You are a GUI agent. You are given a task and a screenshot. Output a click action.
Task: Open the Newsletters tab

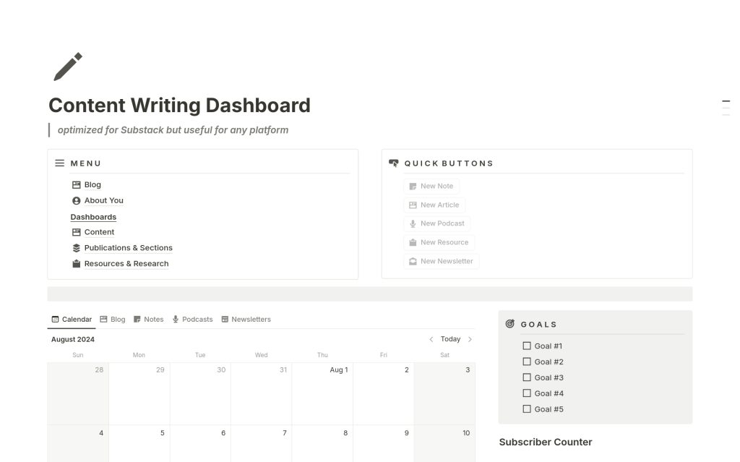click(246, 320)
